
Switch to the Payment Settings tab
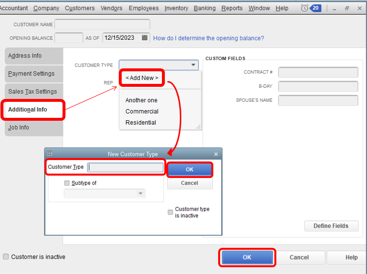(34, 74)
